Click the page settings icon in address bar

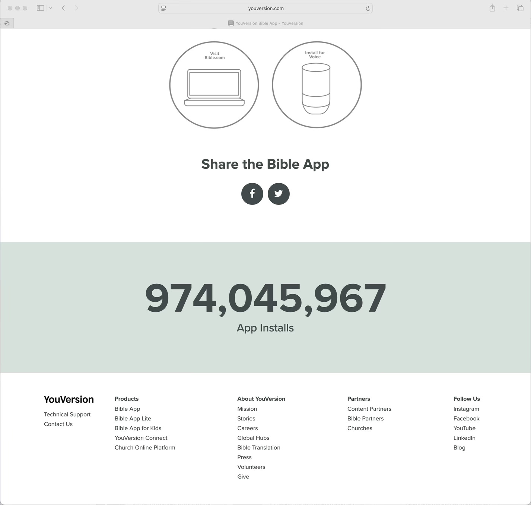(x=163, y=8)
